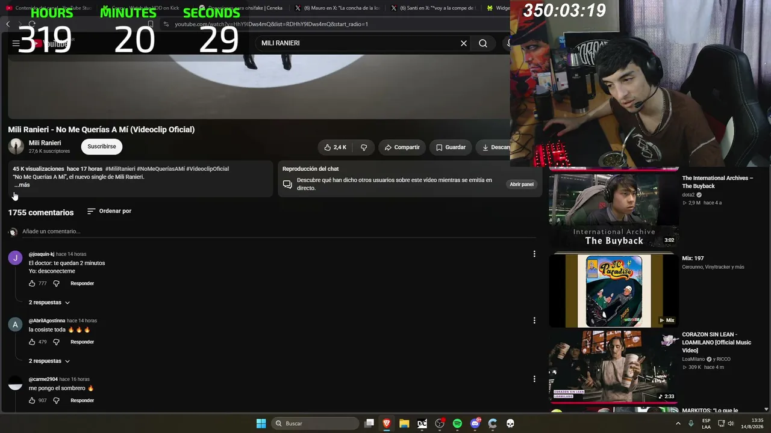This screenshot has height=433, width=771.
Task: Open The International Archives – The Buyback title
Action: coord(717,182)
